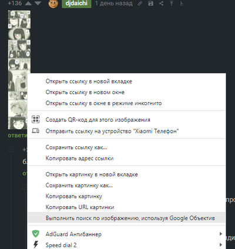Image resolution: width=235 pixels, height=249 pixels.
Task: Collapse the reply thread with the minus box
Action: [11, 149]
